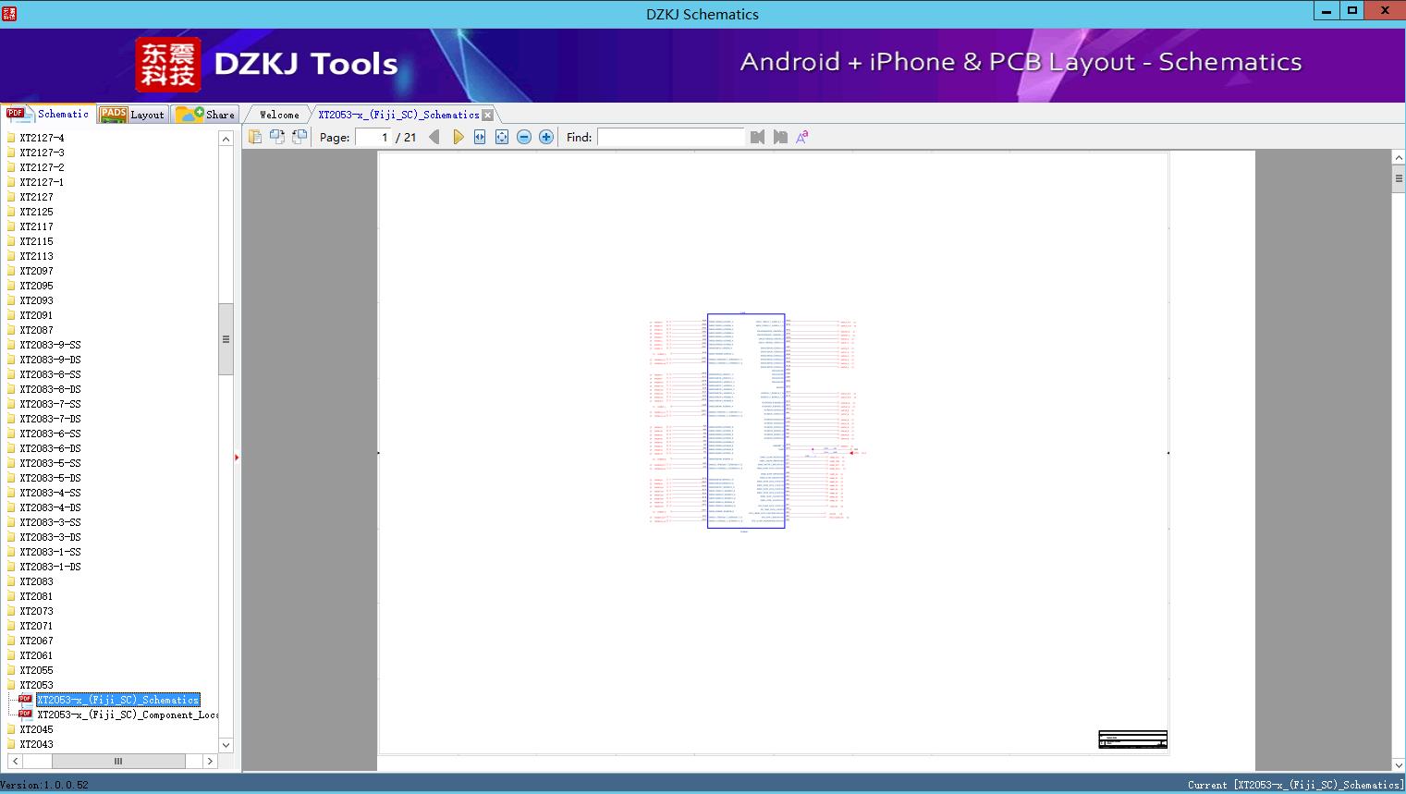Expand the XT2083-9-DS folder
Screen dimensions: 1406x794
coord(50,360)
